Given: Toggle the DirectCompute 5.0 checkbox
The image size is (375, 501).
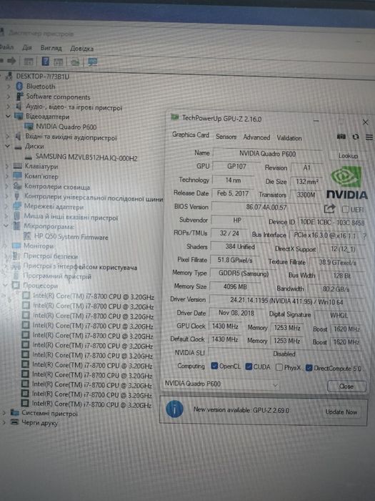Looking at the screenshot, I should (x=309, y=368).
